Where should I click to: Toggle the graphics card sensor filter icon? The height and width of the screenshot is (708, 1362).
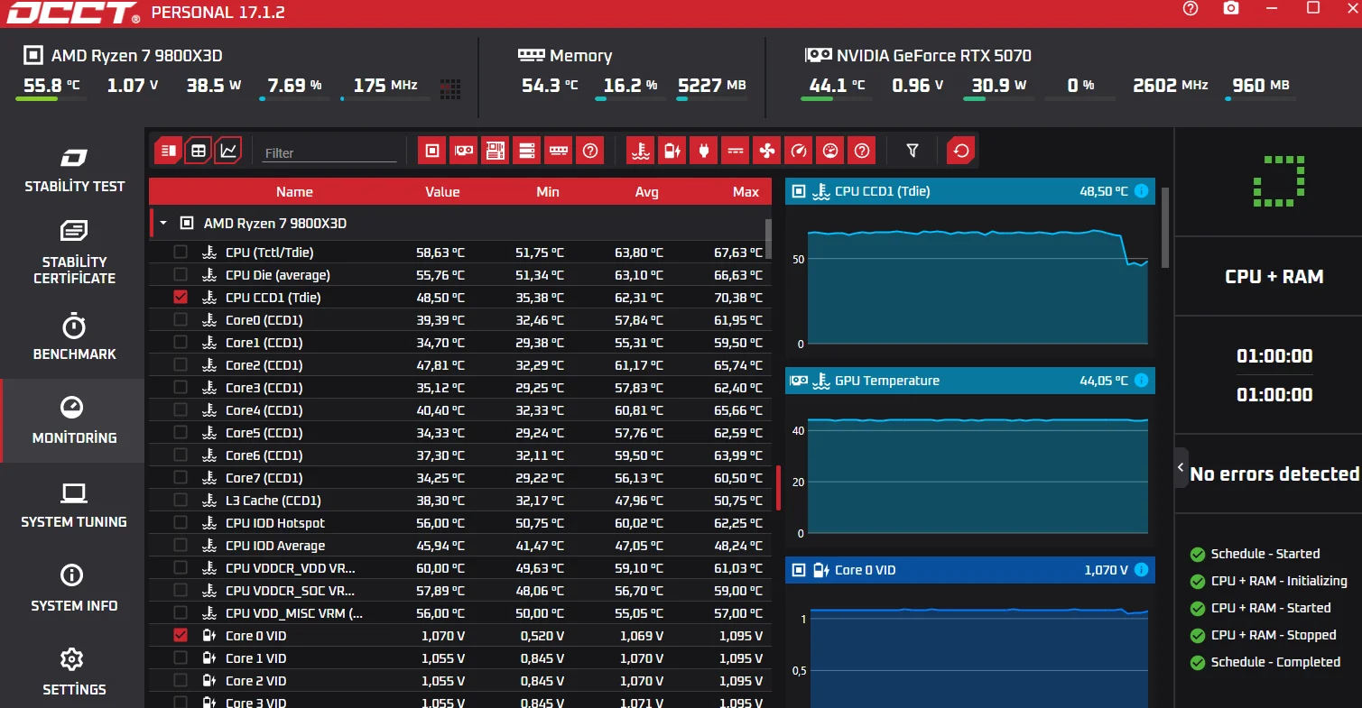[464, 151]
